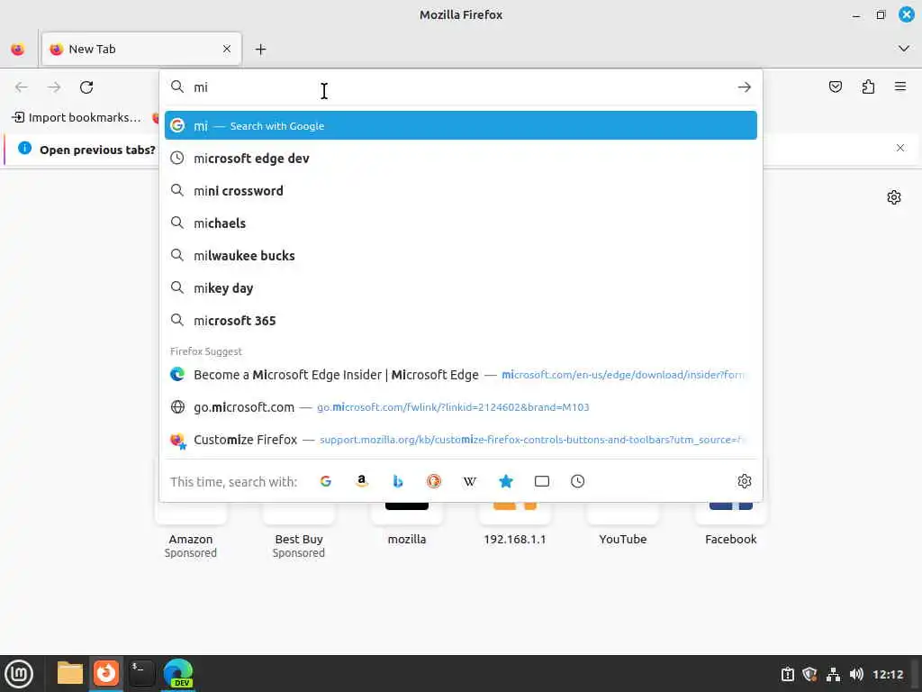Click the clock showing 12:12

(888, 674)
